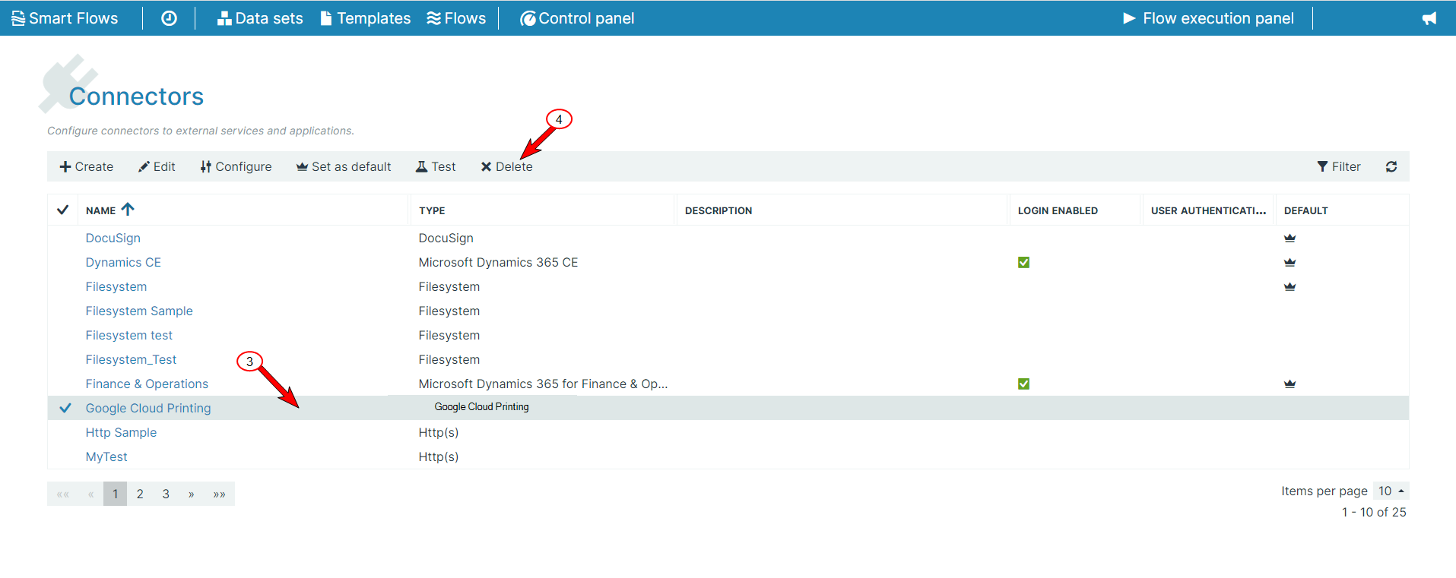1456x578 pixels.
Task: Click the DESCRIPTION column header
Action: coord(718,210)
